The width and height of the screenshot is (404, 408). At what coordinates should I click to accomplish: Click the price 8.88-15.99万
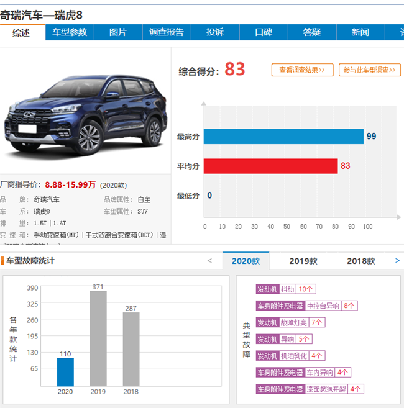click(x=70, y=184)
